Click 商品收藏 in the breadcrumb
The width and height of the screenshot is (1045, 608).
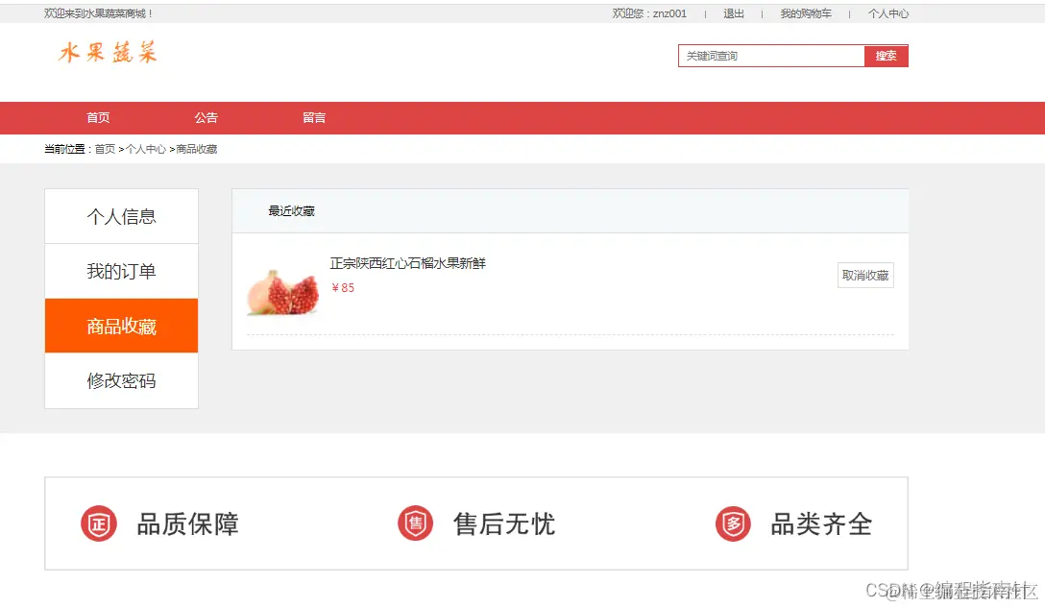[x=197, y=149]
